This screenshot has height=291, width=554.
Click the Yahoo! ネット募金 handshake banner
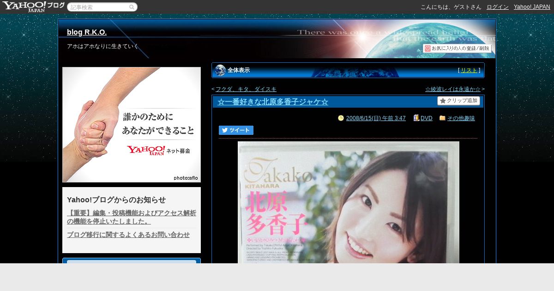132,125
